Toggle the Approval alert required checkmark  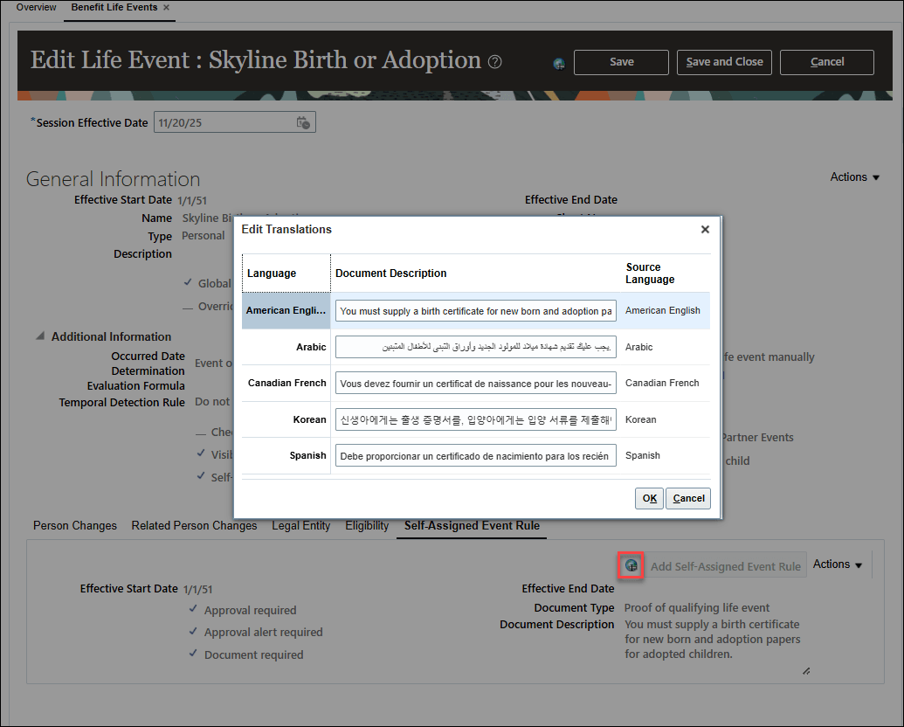click(x=193, y=632)
